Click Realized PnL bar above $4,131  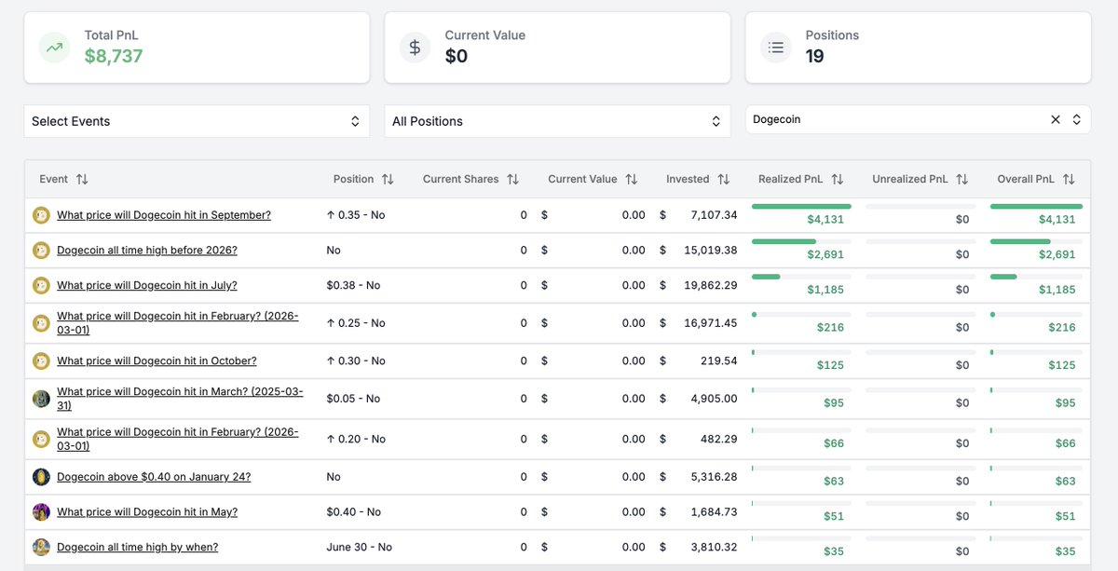[801, 206]
